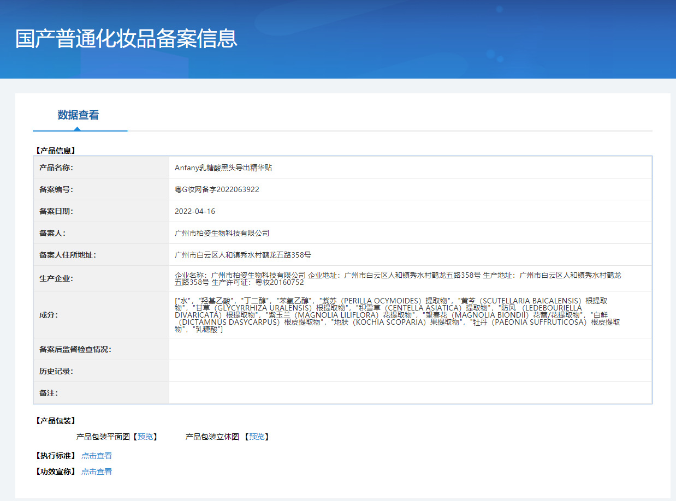Click the empty 历史记录 value cell
This screenshot has width=676, height=501.
pyautogui.click(x=410, y=371)
